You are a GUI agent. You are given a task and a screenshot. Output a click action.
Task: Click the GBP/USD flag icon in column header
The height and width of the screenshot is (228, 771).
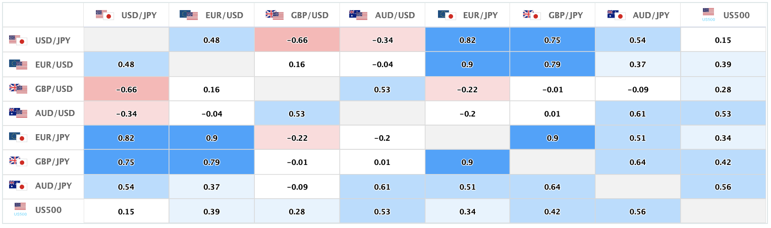274,15
